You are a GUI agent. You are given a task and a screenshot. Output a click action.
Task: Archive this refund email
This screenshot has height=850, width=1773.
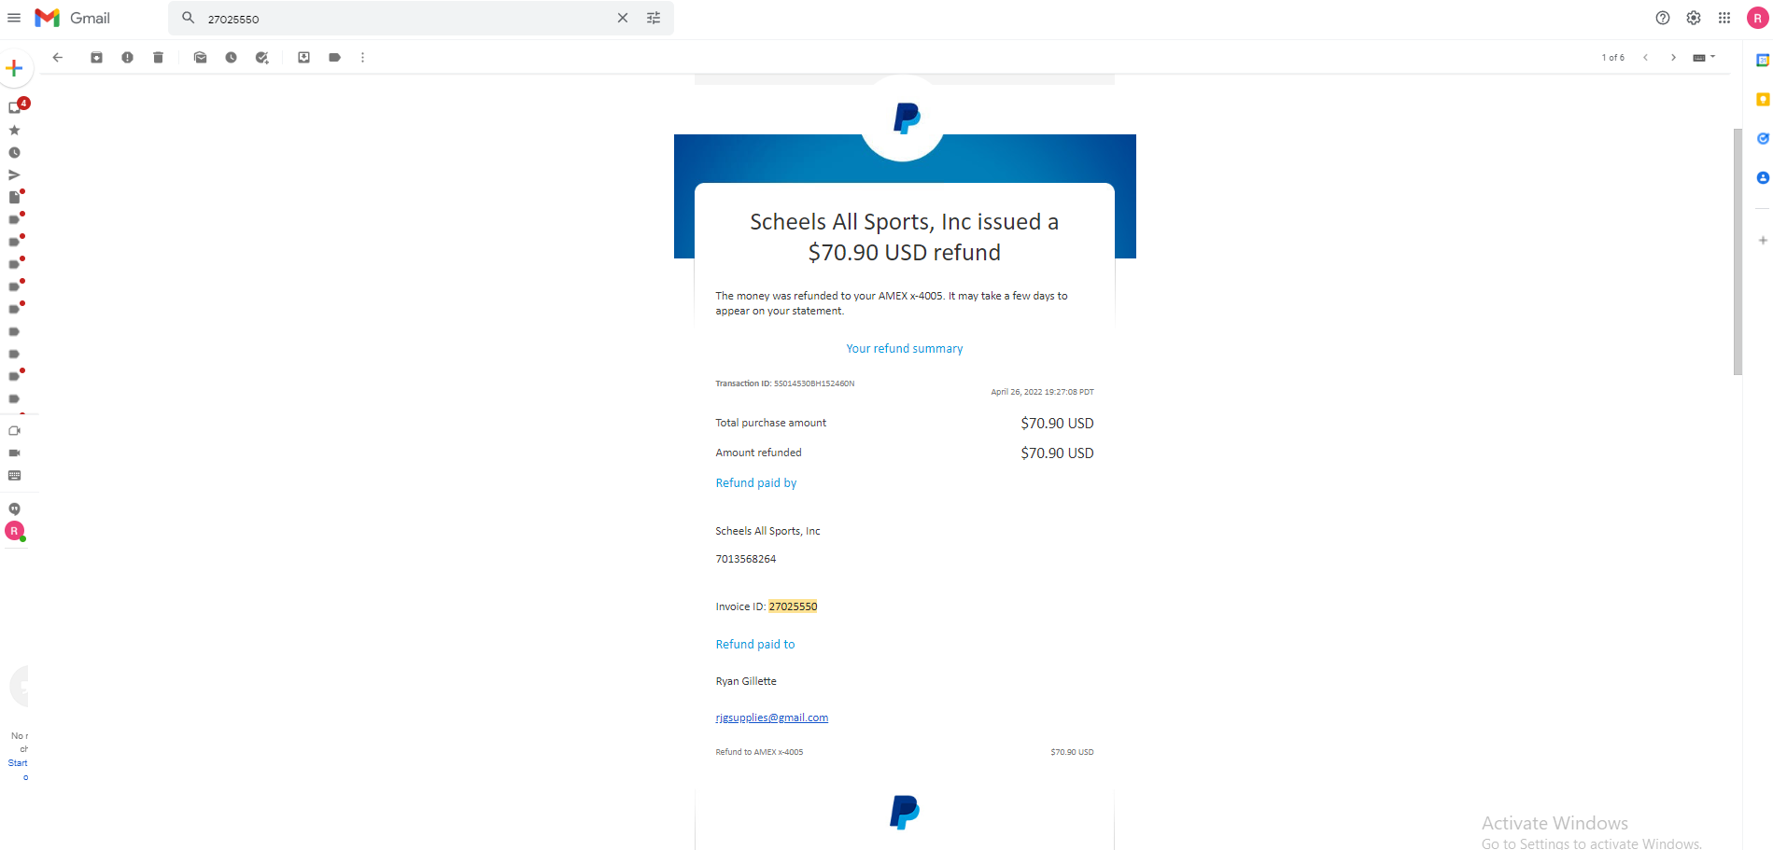[x=96, y=58]
